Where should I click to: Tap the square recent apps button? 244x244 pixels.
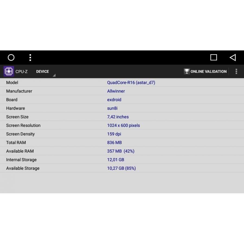point(214,57)
